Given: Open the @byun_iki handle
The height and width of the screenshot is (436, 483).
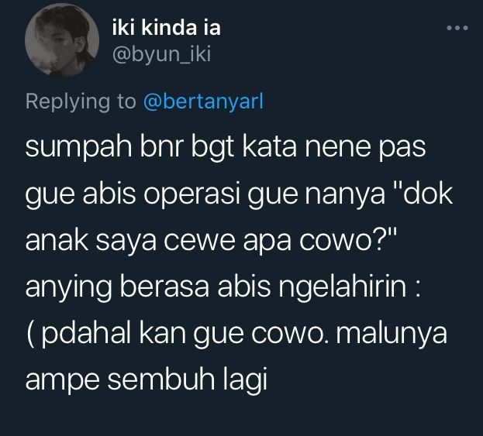Looking at the screenshot, I should pos(161,54).
